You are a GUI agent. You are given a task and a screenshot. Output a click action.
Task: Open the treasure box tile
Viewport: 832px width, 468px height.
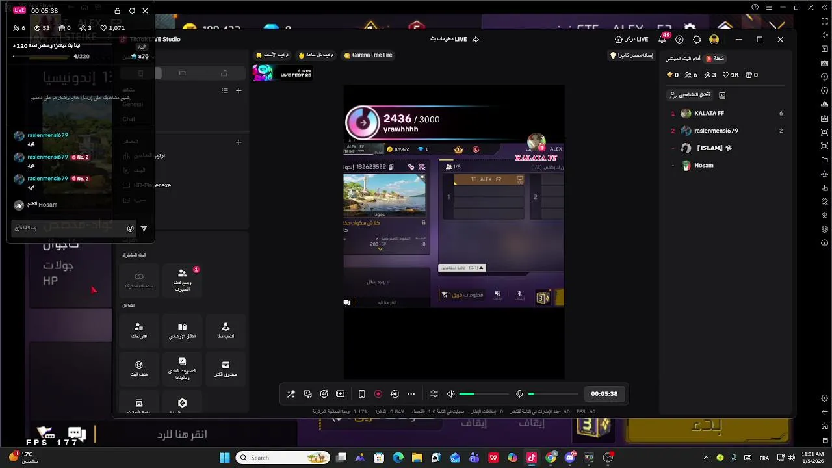[226, 369]
